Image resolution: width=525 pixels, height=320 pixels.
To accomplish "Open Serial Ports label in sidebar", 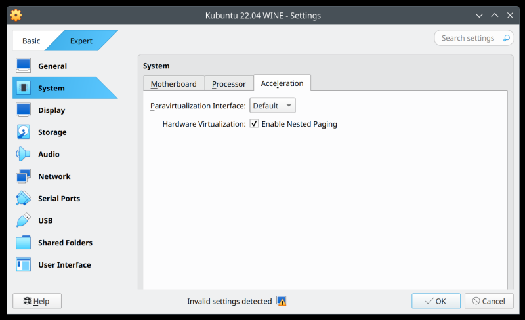I will [x=59, y=199].
